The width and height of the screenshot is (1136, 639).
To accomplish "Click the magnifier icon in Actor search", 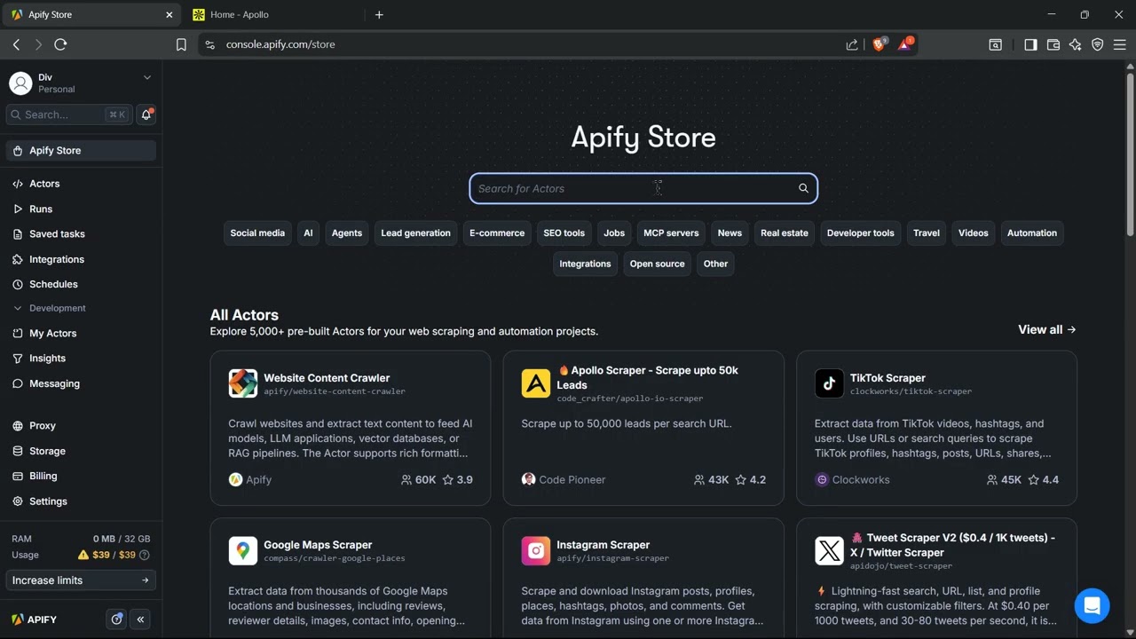I will coord(803,188).
